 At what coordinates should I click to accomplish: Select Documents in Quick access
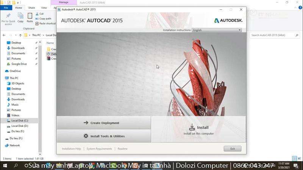click(x=18, y=53)
